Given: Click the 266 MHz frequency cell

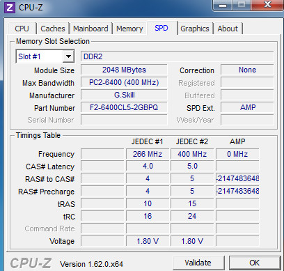Looking at the screenshot, I should click(x=148, y=154).
